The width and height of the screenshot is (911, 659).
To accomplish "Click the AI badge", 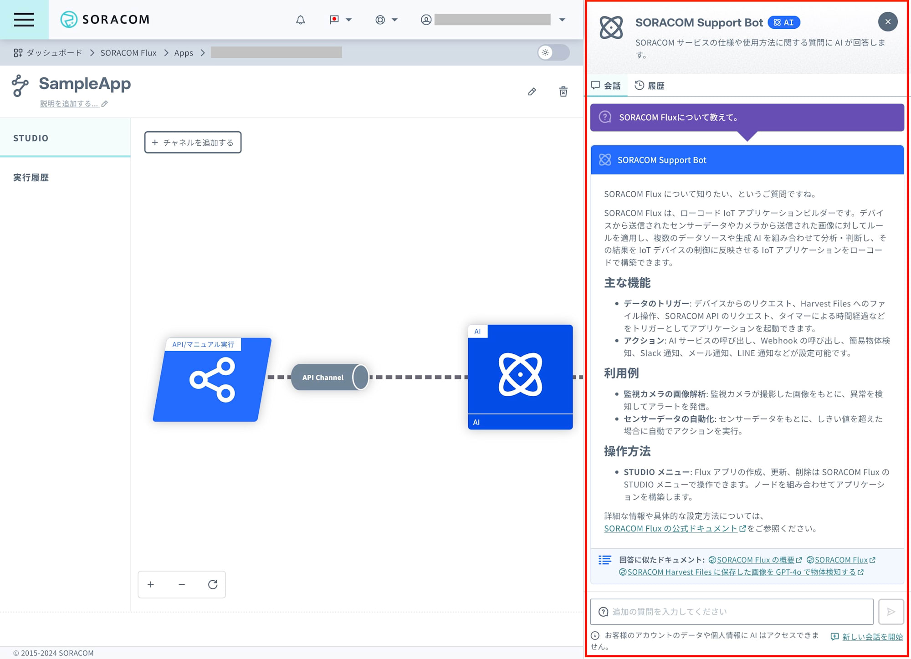I will pos(784,22).
